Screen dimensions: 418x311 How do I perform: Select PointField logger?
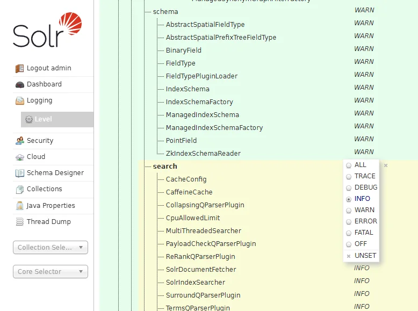[x=181, y=140]
